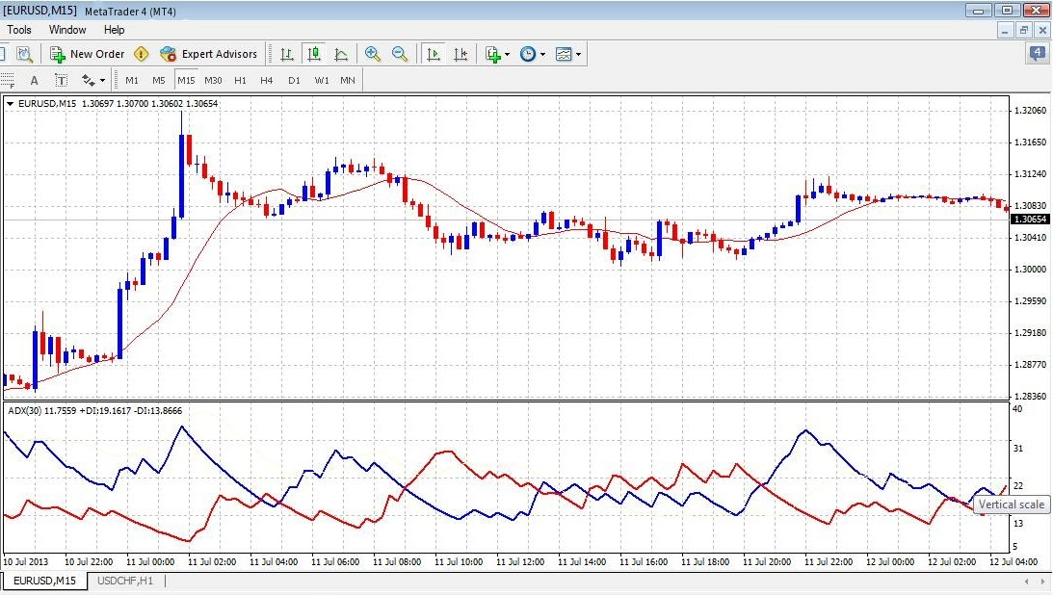The image size is (1053, 595).
Task: Switch timeframe to D1
Action: [x=294, y=81]
